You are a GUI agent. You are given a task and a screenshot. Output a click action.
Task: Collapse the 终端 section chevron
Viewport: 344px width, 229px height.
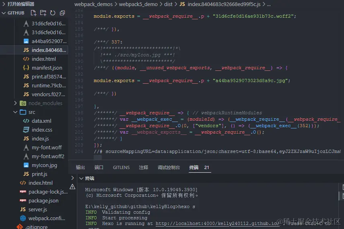click(x=81, y=179)
